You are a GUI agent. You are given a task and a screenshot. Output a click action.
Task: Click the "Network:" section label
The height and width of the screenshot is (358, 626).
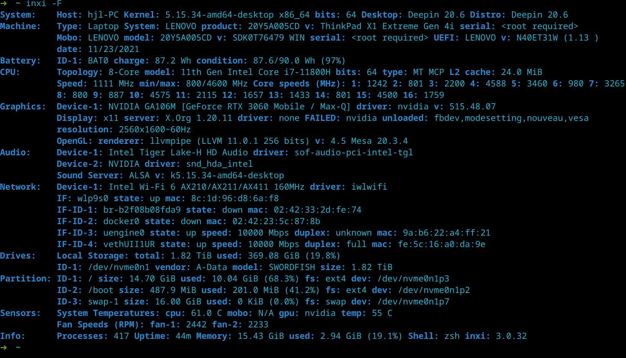point(20,187)
